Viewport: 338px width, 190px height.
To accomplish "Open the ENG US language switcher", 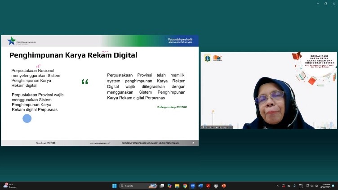I will (301, 185).
